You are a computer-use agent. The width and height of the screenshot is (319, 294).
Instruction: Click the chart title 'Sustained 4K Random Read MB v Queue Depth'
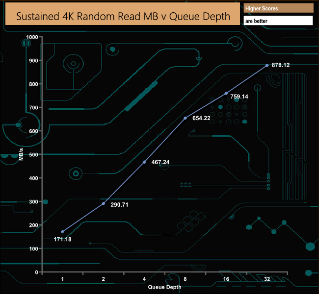[123, 16]
